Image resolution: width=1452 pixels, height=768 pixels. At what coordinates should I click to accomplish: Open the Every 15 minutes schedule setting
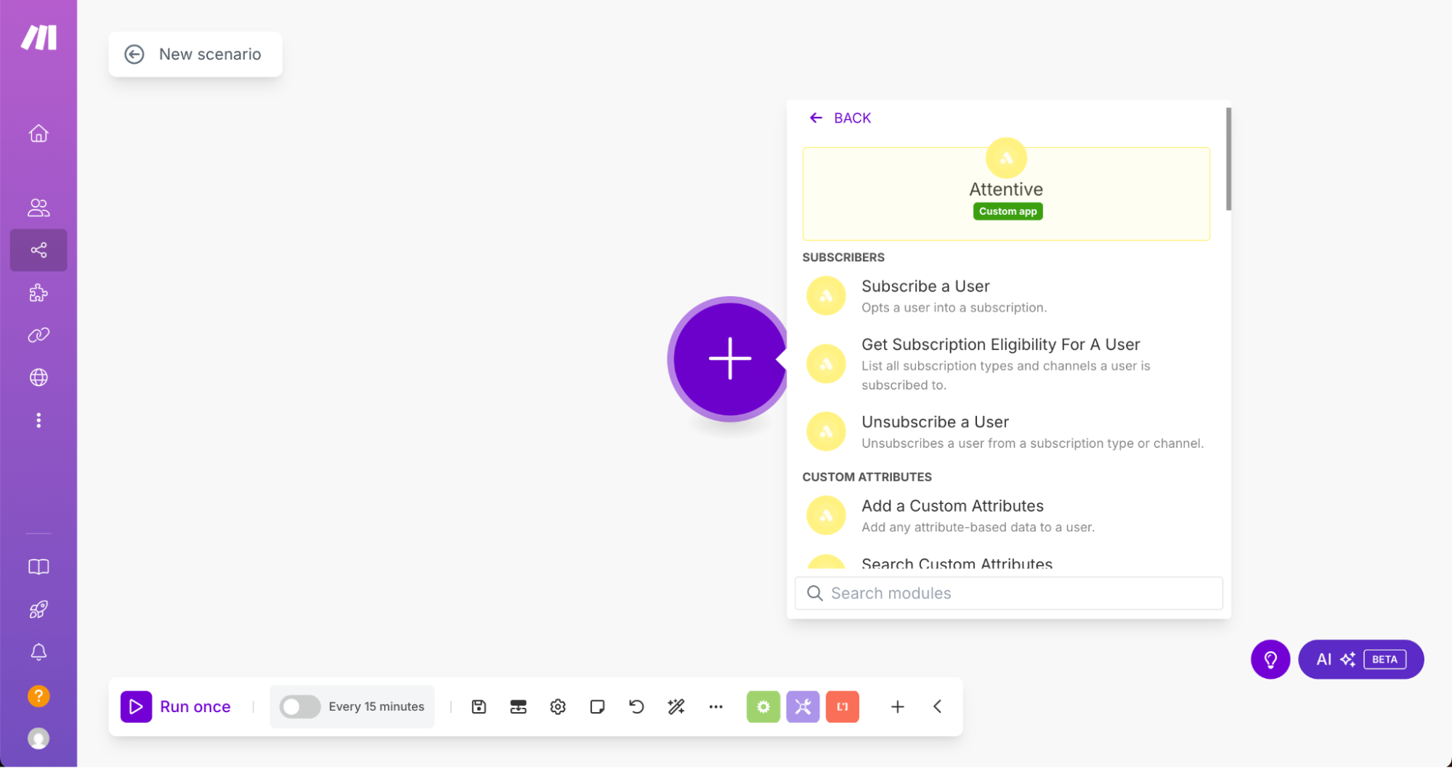coord(376,707)
